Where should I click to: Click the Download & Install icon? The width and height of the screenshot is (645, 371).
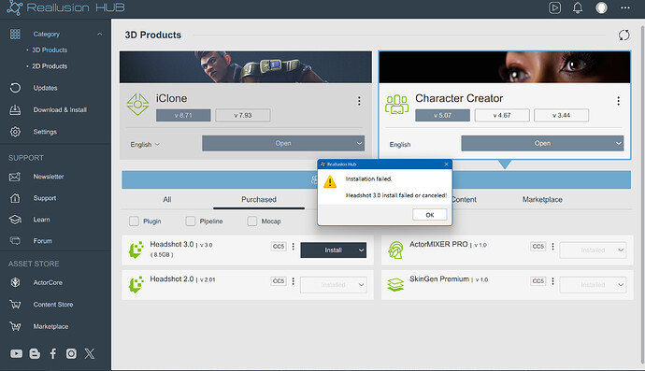coord(15,110)
